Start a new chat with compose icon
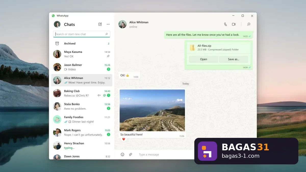The height and width of the screenshot is (172, 306). click(100, 24)
